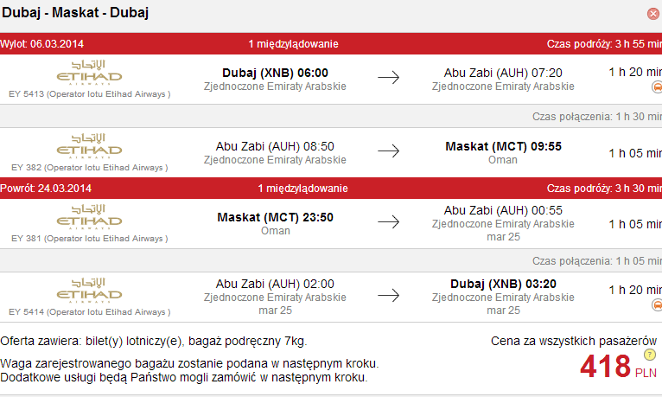This screenshot has height=397, width=662.
Task: Click the 'Czas połączenia: 1 h 30 min' row
Action: [x=331, y=116]
